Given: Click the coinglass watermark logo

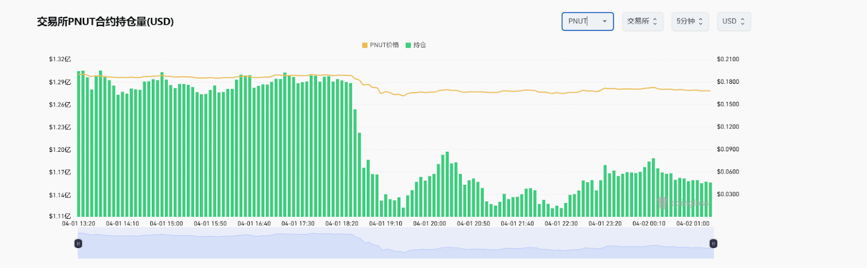Looking at the screenshot, I should click(662, 203).
